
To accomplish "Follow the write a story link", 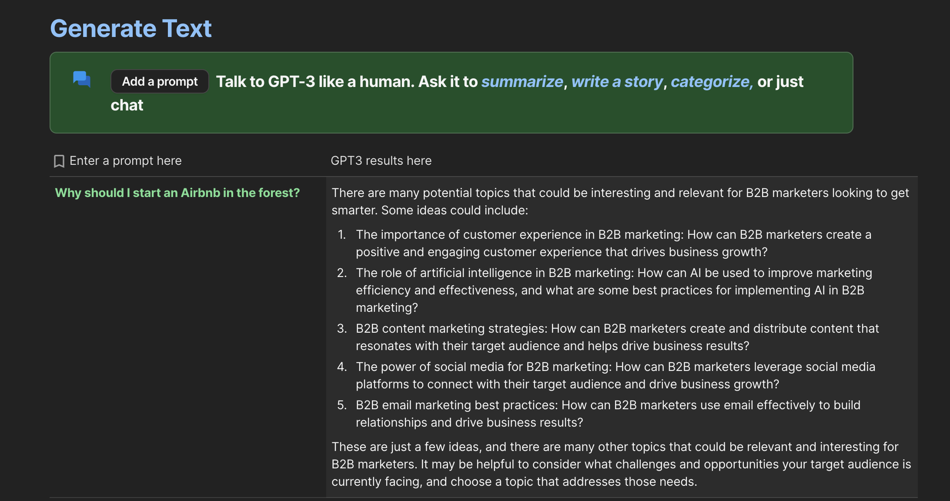I will (x=617, y=82).
